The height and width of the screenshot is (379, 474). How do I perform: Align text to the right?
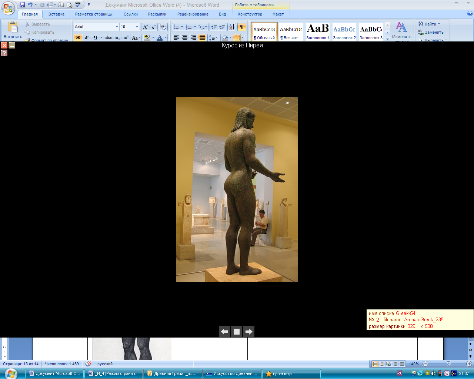click(193, 38)
